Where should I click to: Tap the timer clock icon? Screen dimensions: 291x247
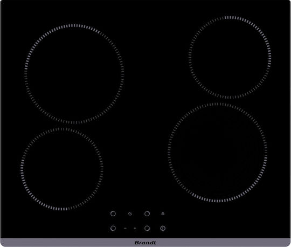pyautogui.click(x=130, y=214)
